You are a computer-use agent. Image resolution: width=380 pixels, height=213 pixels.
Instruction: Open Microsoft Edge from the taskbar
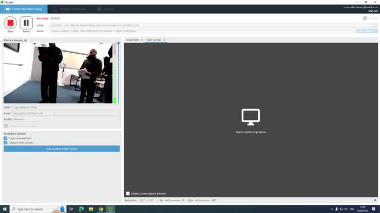coord(81,209)
